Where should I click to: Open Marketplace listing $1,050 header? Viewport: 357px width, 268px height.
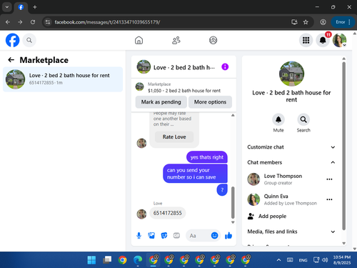(x=183, y=87)
